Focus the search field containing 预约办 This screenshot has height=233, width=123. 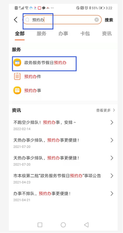62,20
